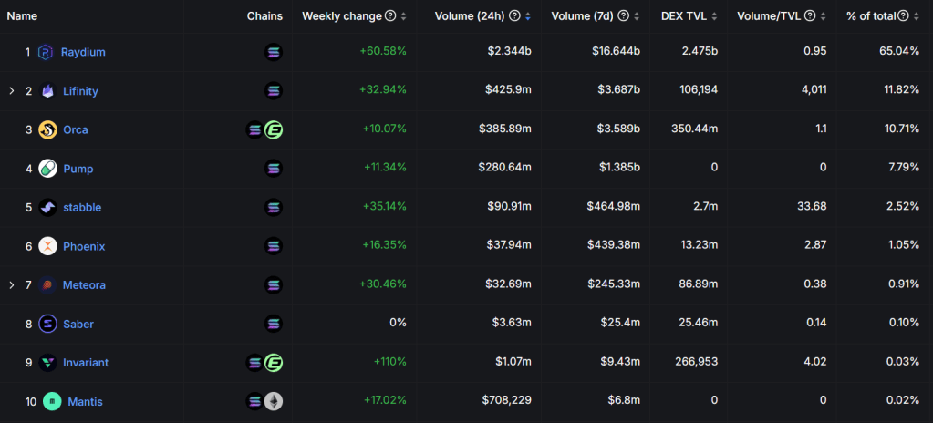The image size is (933, 423).
Task: Sort table by DEX TVL
Action: pos(714,15)
